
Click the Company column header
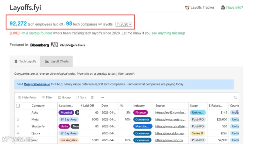click(38, 106)
